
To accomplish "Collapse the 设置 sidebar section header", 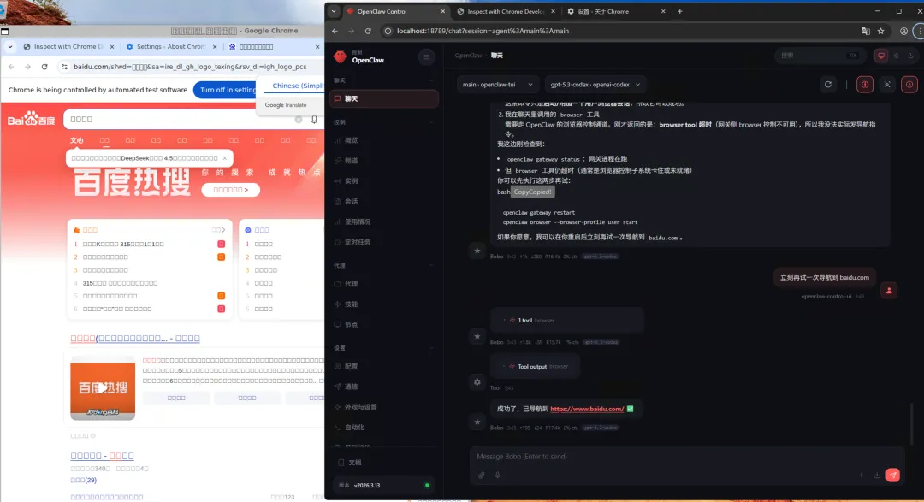I will (x=383, y=348).
